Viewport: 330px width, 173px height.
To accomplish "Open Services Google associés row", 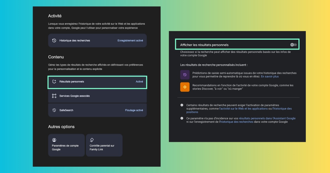I will (97, 96).
